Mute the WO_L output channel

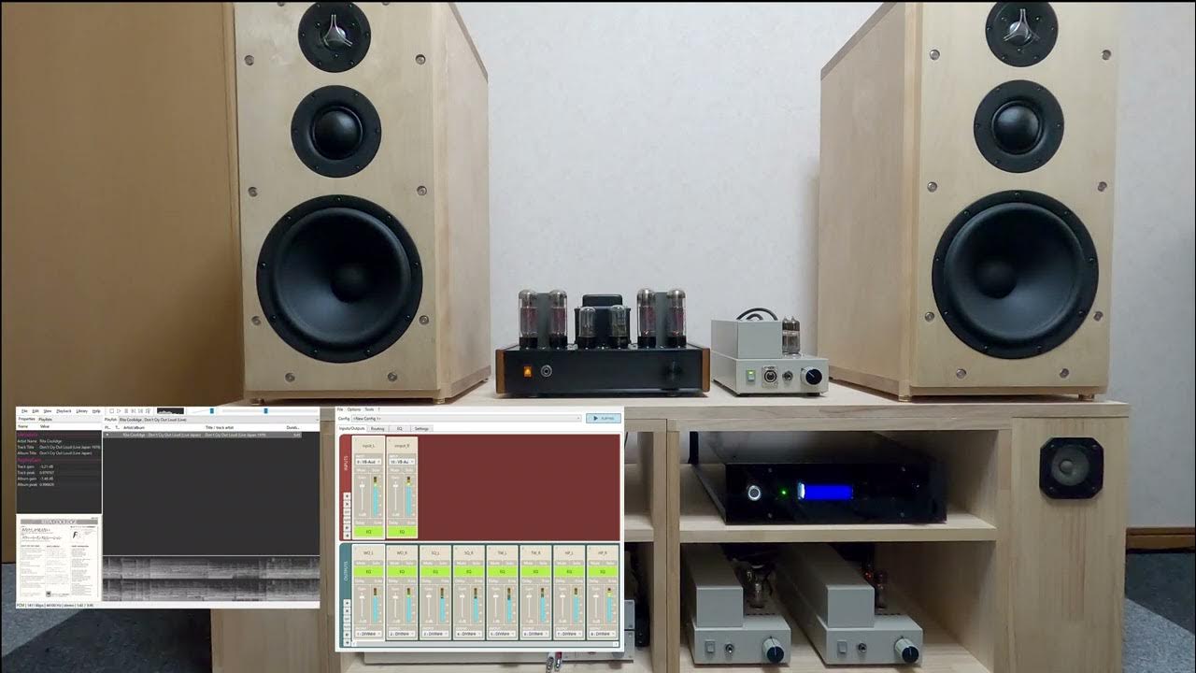(361, 563)
